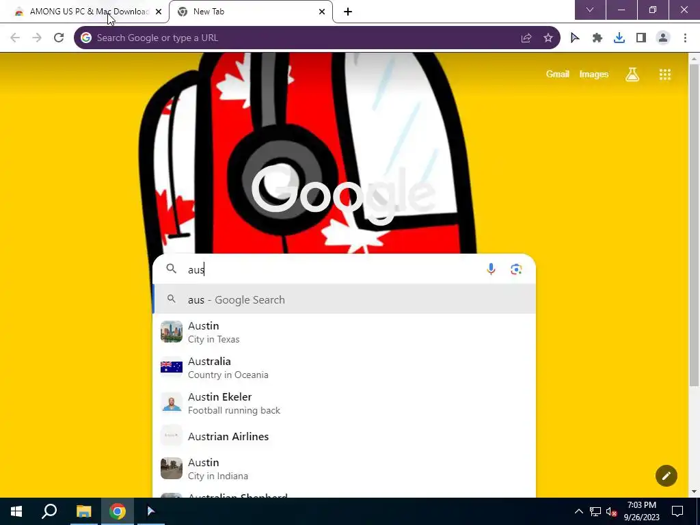Click the Chrome icon in the taskbar
700x525 pixels.
tap(118, 511)
